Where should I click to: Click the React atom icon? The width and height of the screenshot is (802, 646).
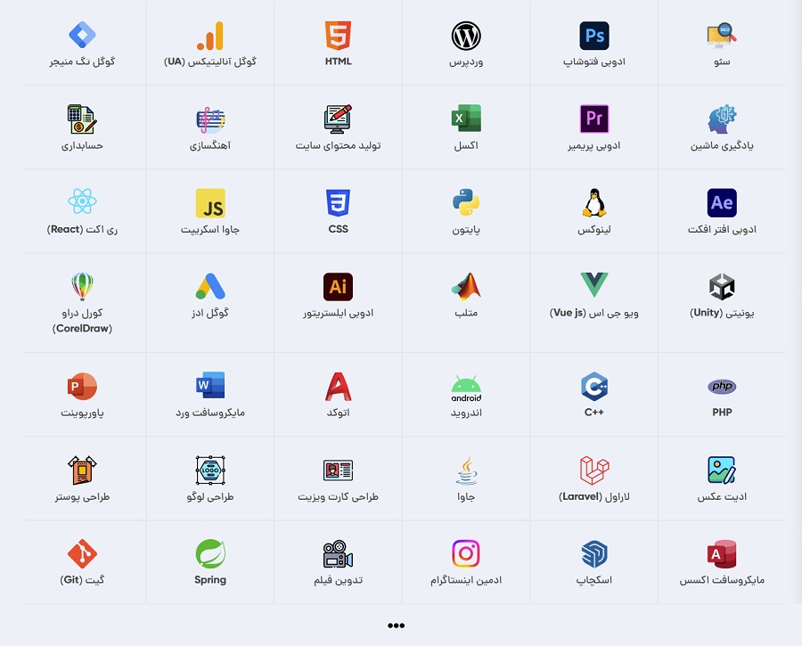pos(82,201)
